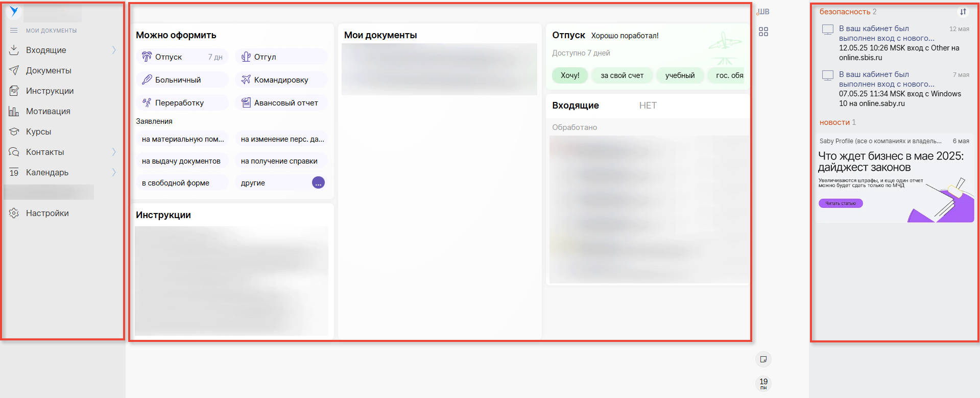The width and height of the screenshot is (980, 398).
Task: Click the sort arrows icon in notifications
Action: coord(963,12)
